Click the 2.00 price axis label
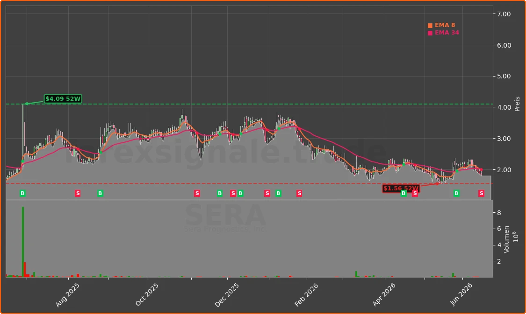Viewport: 526px width, 314px height. [504, 170]
